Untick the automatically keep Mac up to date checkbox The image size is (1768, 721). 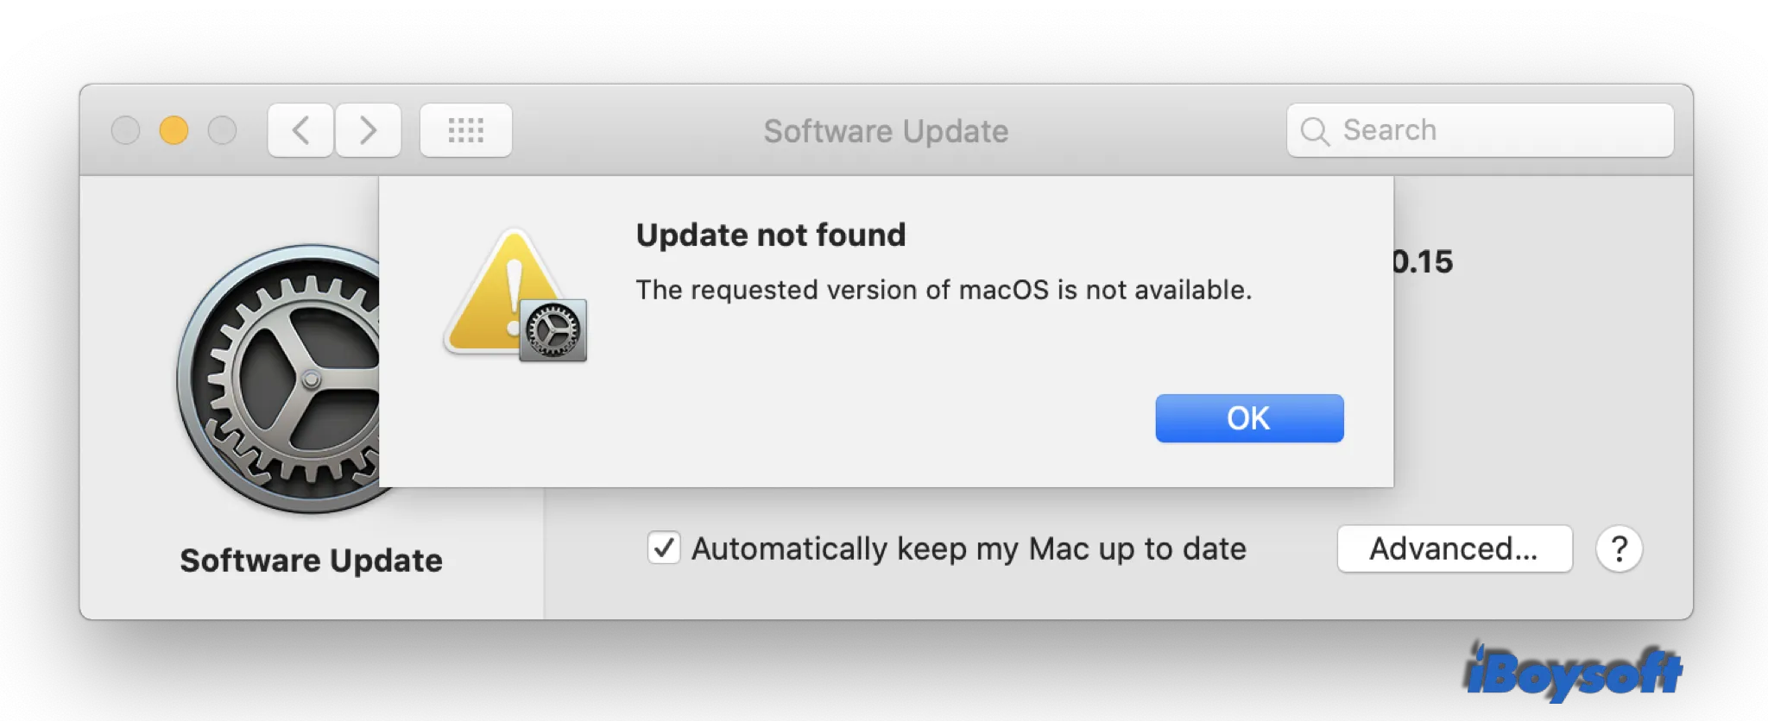(x=664, y=549)
